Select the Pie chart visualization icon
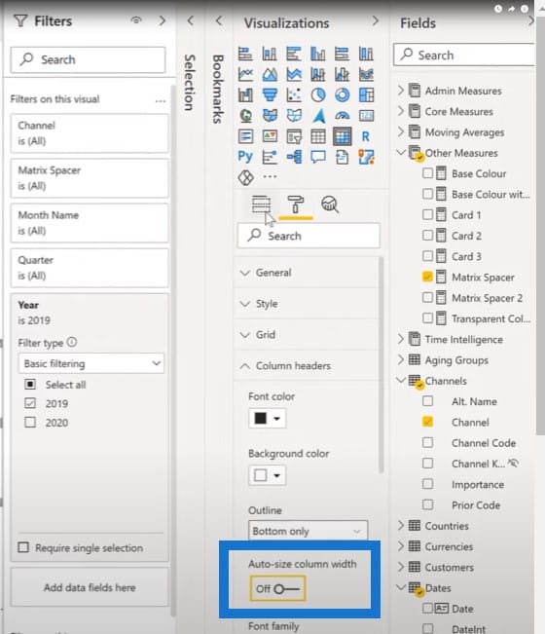The width and height of the screenshot is (545, 634). coord(318,95)
